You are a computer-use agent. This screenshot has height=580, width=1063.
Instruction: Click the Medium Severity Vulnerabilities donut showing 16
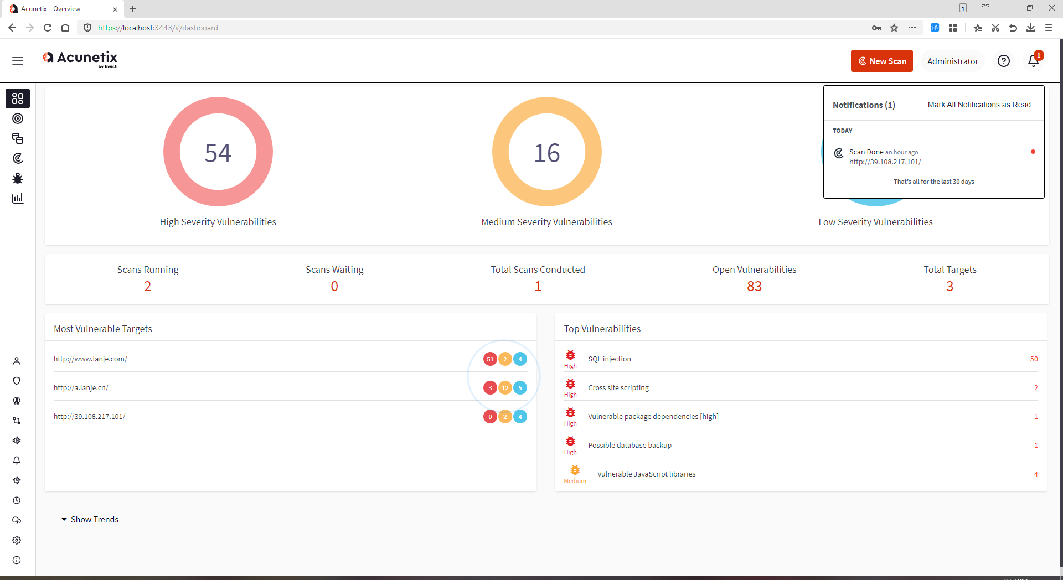point(547,152)
